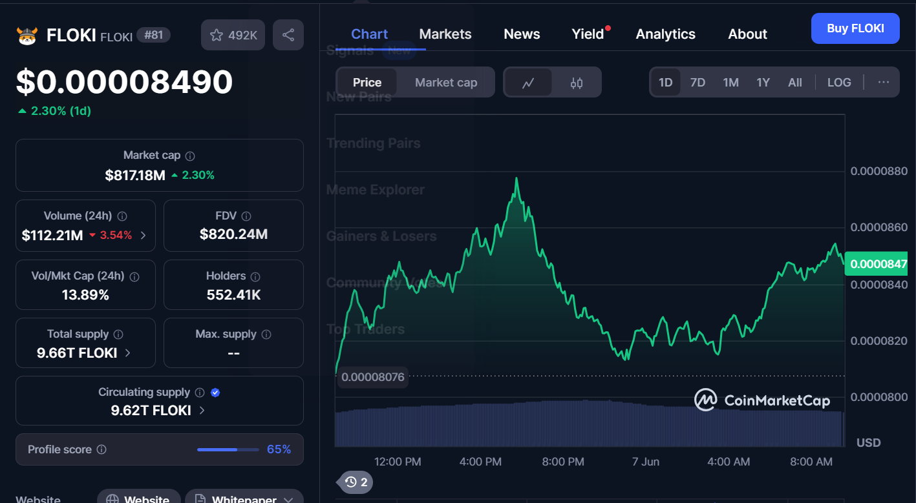Viewport: 916px width, 503px height.
Task: Click the $820.24M FDV value
Action: click(233, 234)
